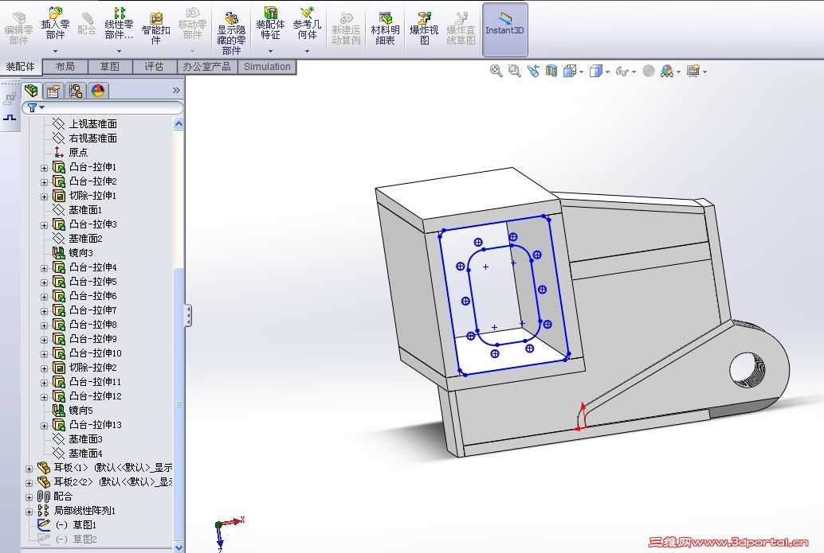Expand the 切除-拉伸1 feature node
This screenshot has height=553, width=824.
tap(44, 197)
